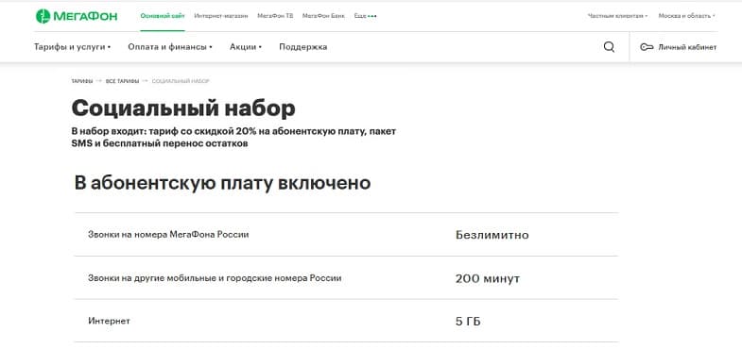This screenshot has height=349, width=742.
Task: Click the Интернет row label
Action: tap(109, 321)
